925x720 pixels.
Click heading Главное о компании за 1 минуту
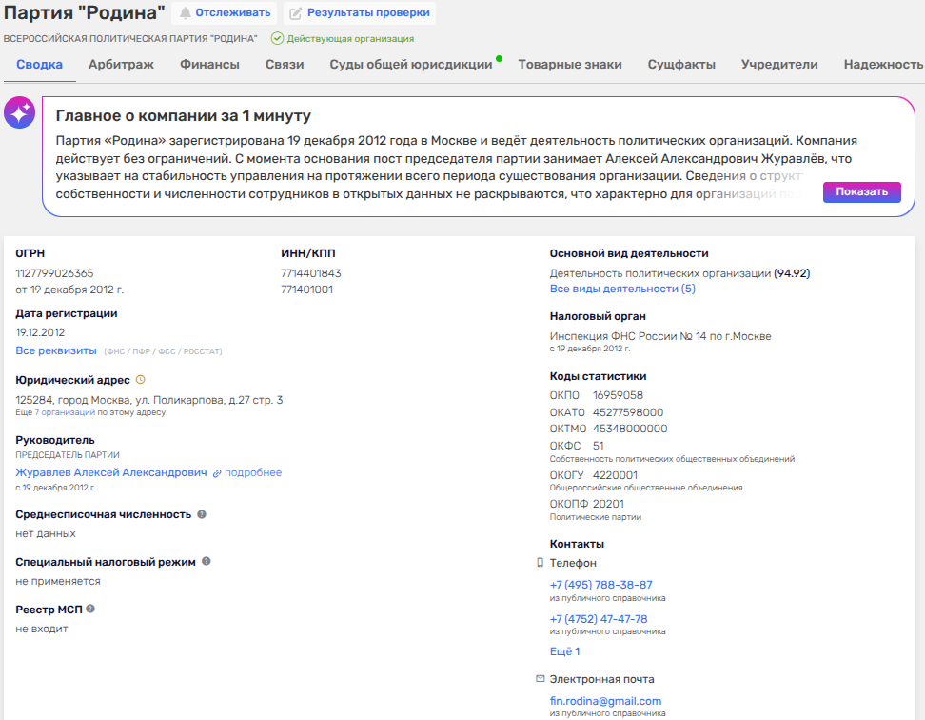(184, 115)
